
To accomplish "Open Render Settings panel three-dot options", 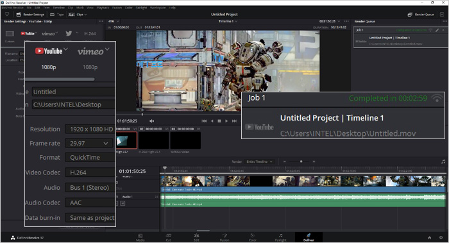I will [x=101, y=21].
